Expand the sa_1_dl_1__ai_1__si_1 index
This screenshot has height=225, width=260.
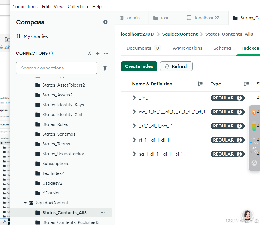134,154
